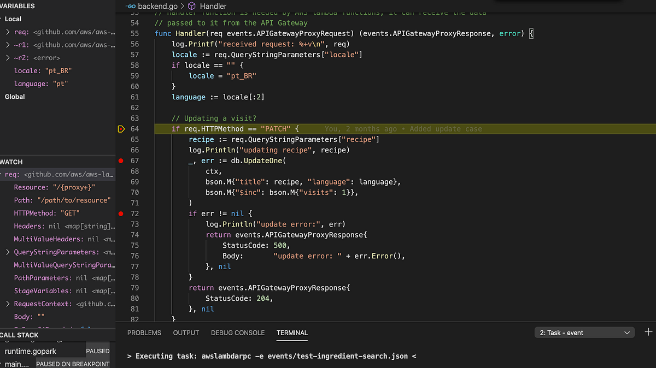Expand QueryStringParameters in the Watch panel

point(8,252)
